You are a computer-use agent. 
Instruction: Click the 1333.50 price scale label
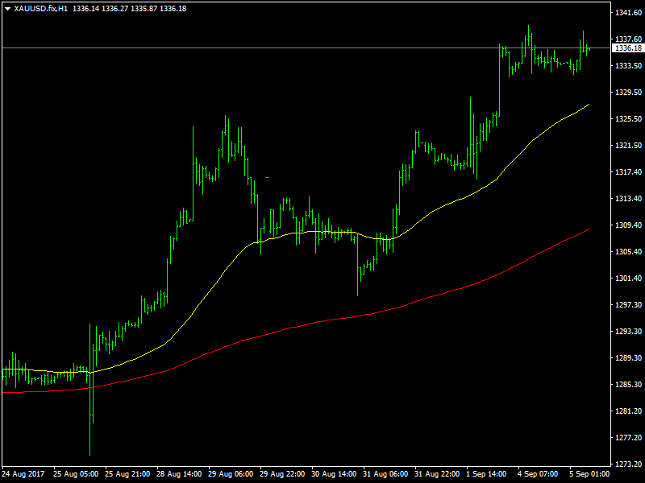point(628,66)
